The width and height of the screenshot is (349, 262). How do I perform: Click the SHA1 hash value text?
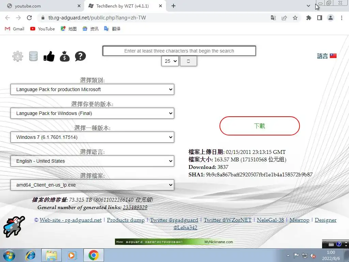point(259,174)
